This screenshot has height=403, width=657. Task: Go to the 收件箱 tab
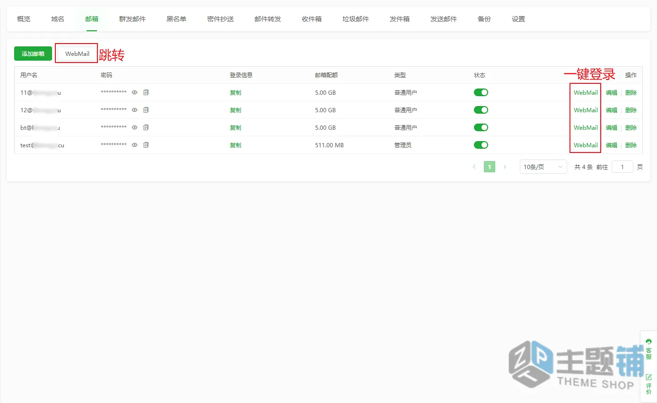coord(312,19)
